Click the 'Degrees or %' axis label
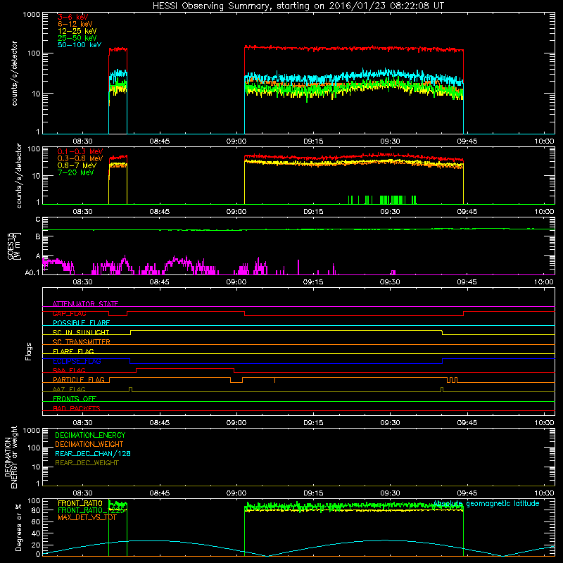The width and height of the screenshot is (563, 563). pyautogui.click(x=18, y=527)
